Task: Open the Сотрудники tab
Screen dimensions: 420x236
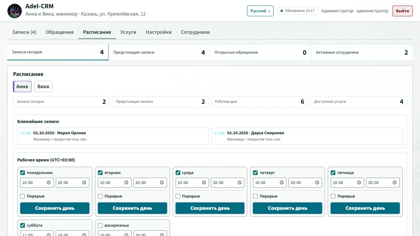Action: click(x=195, y=32)
